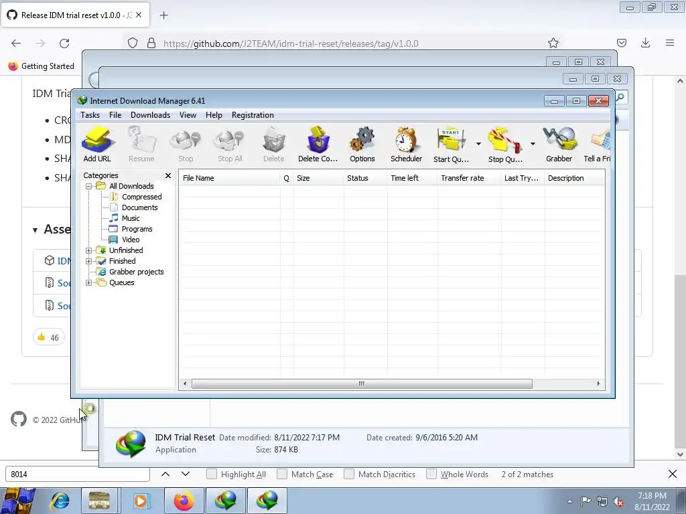The image size is (686, 514).
Task: Collapse the Assets section triangle on GitHub
Action: (35, 230)
